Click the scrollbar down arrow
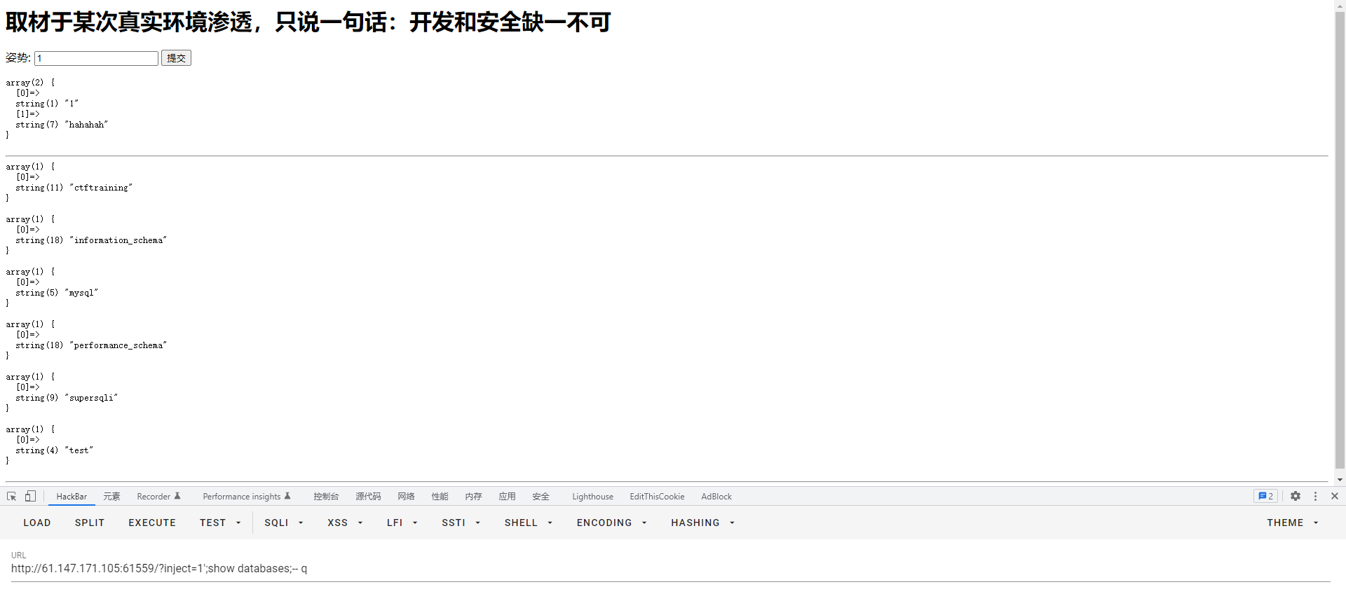 (1340, 480)
